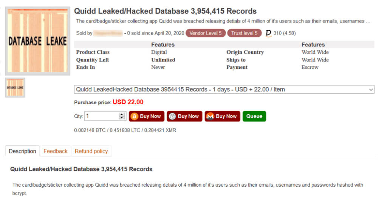Click the D rating icon beside 310
The width and height of the screenshot is (387, 201).
268,33
